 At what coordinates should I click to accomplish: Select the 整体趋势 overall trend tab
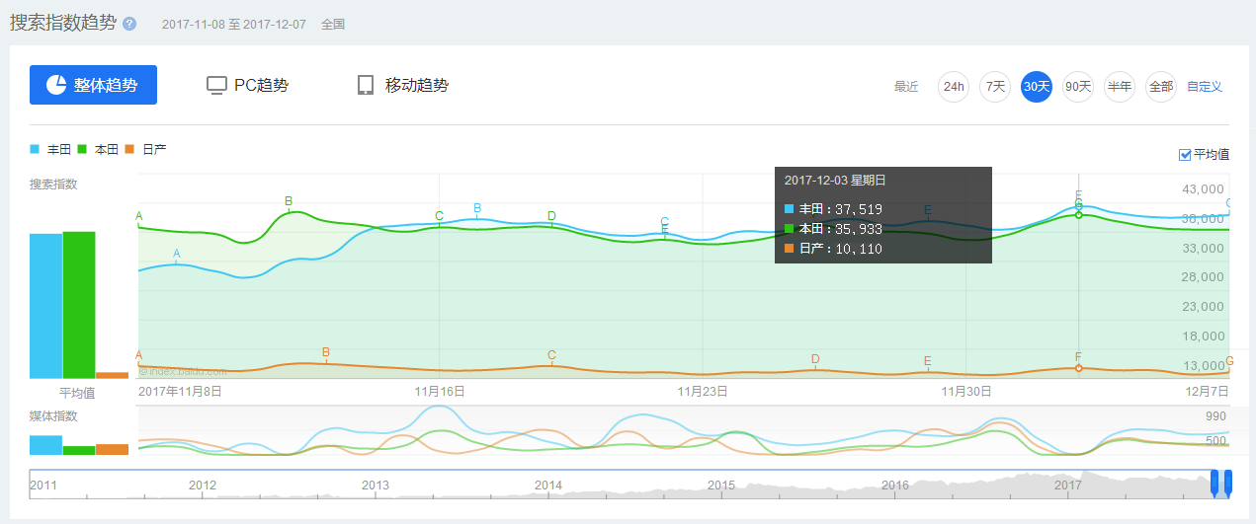[x=94, y=85]
